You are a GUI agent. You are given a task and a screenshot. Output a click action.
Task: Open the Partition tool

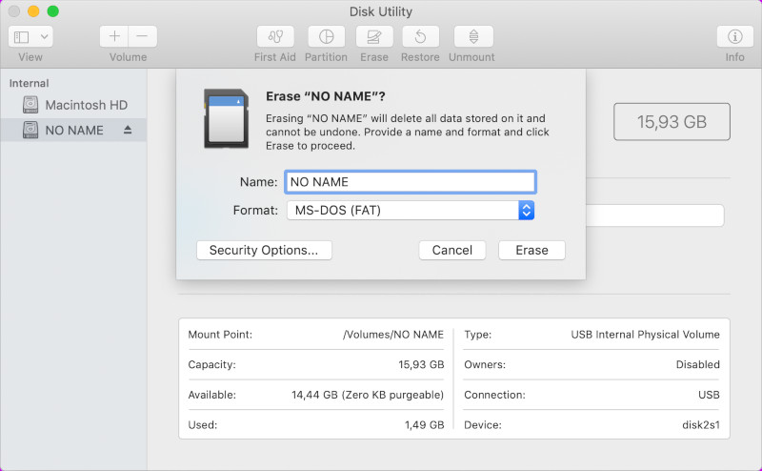pyautogui.click(x=326, y=37)
